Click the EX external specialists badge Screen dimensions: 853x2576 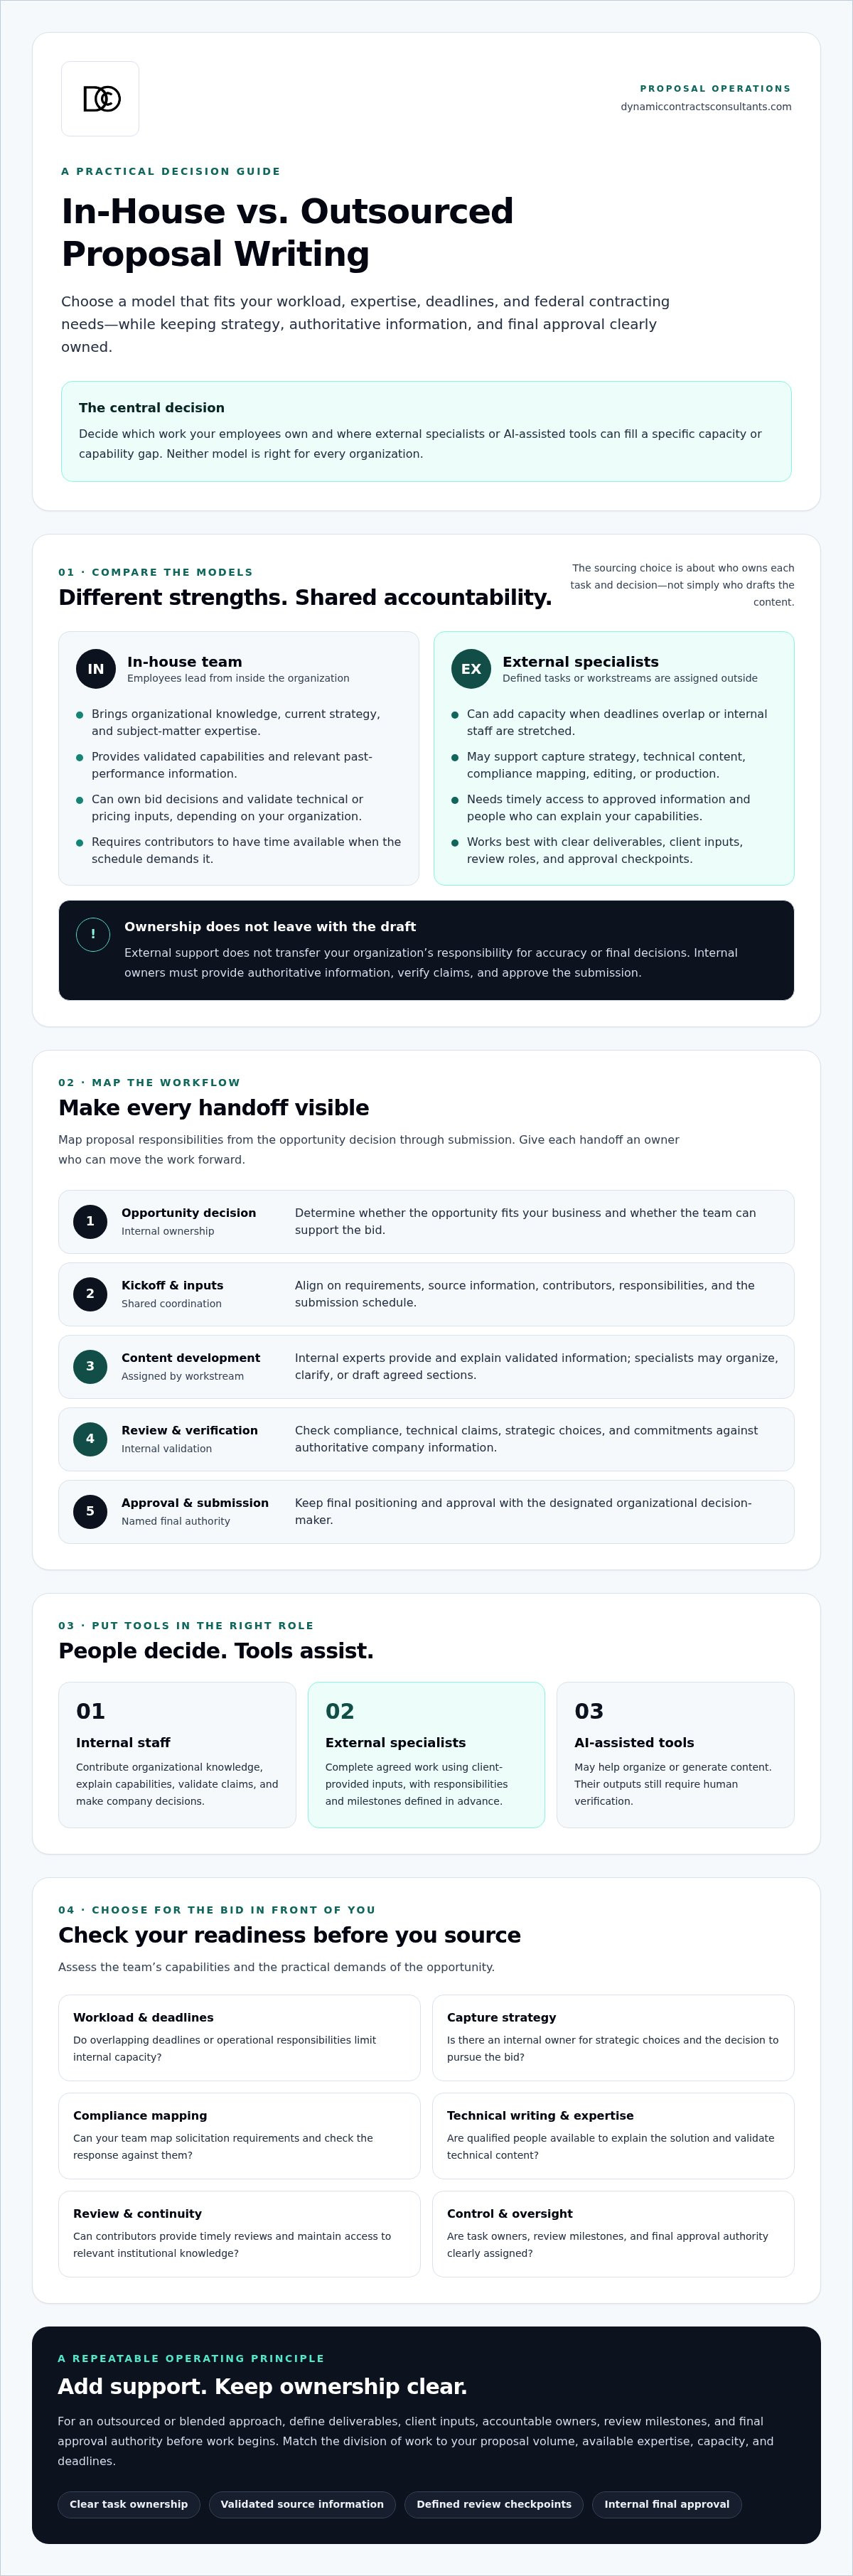pyautogui.click(x=471, y=669)
